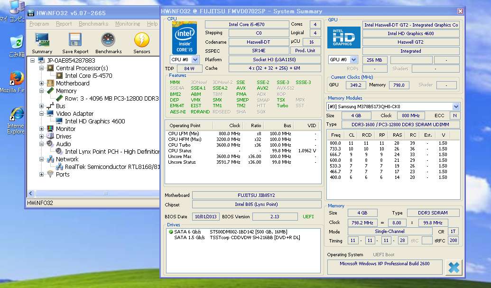
Task: Open the Samsung memory module dropdown
Action: point(456,107)
